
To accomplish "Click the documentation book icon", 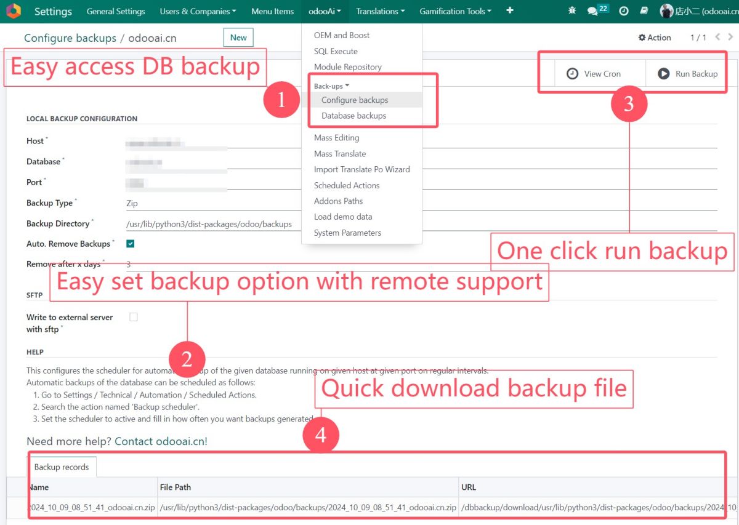I will 644,11.
